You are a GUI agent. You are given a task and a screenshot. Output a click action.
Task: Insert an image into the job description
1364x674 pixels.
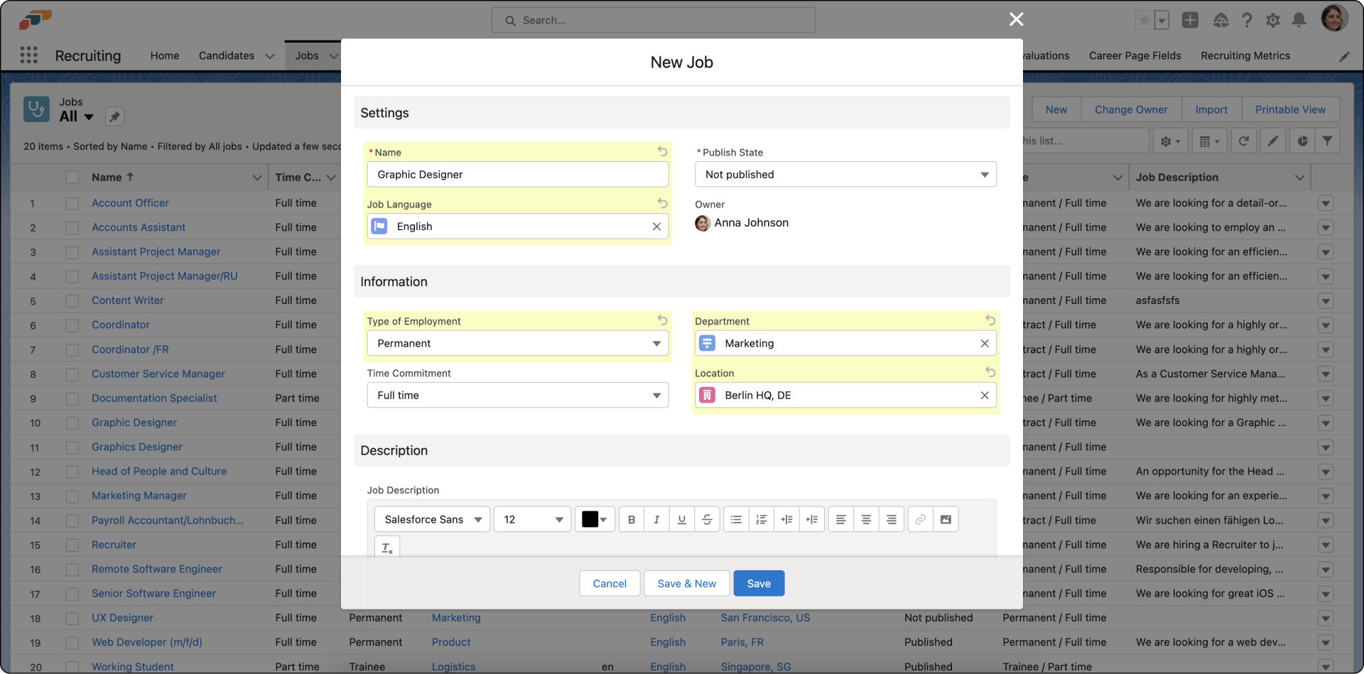coord(946,519)
